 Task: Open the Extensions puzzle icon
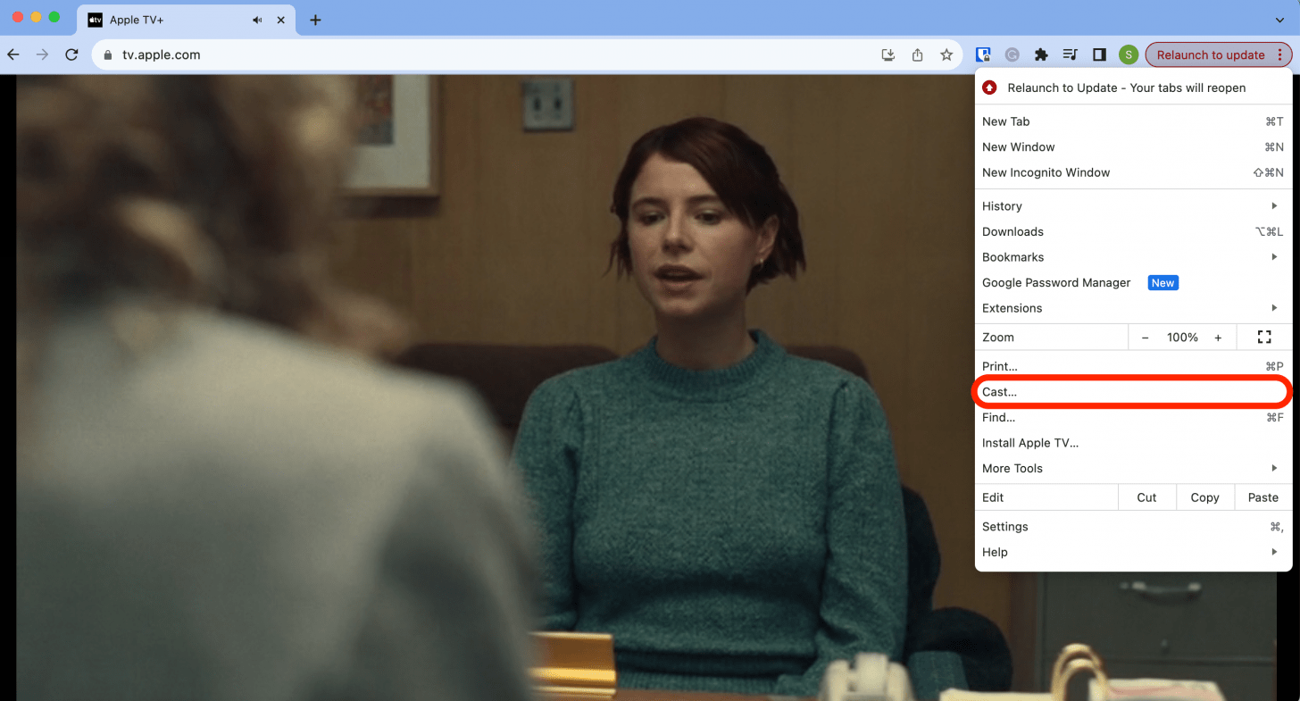click(x=1041, y=54)
